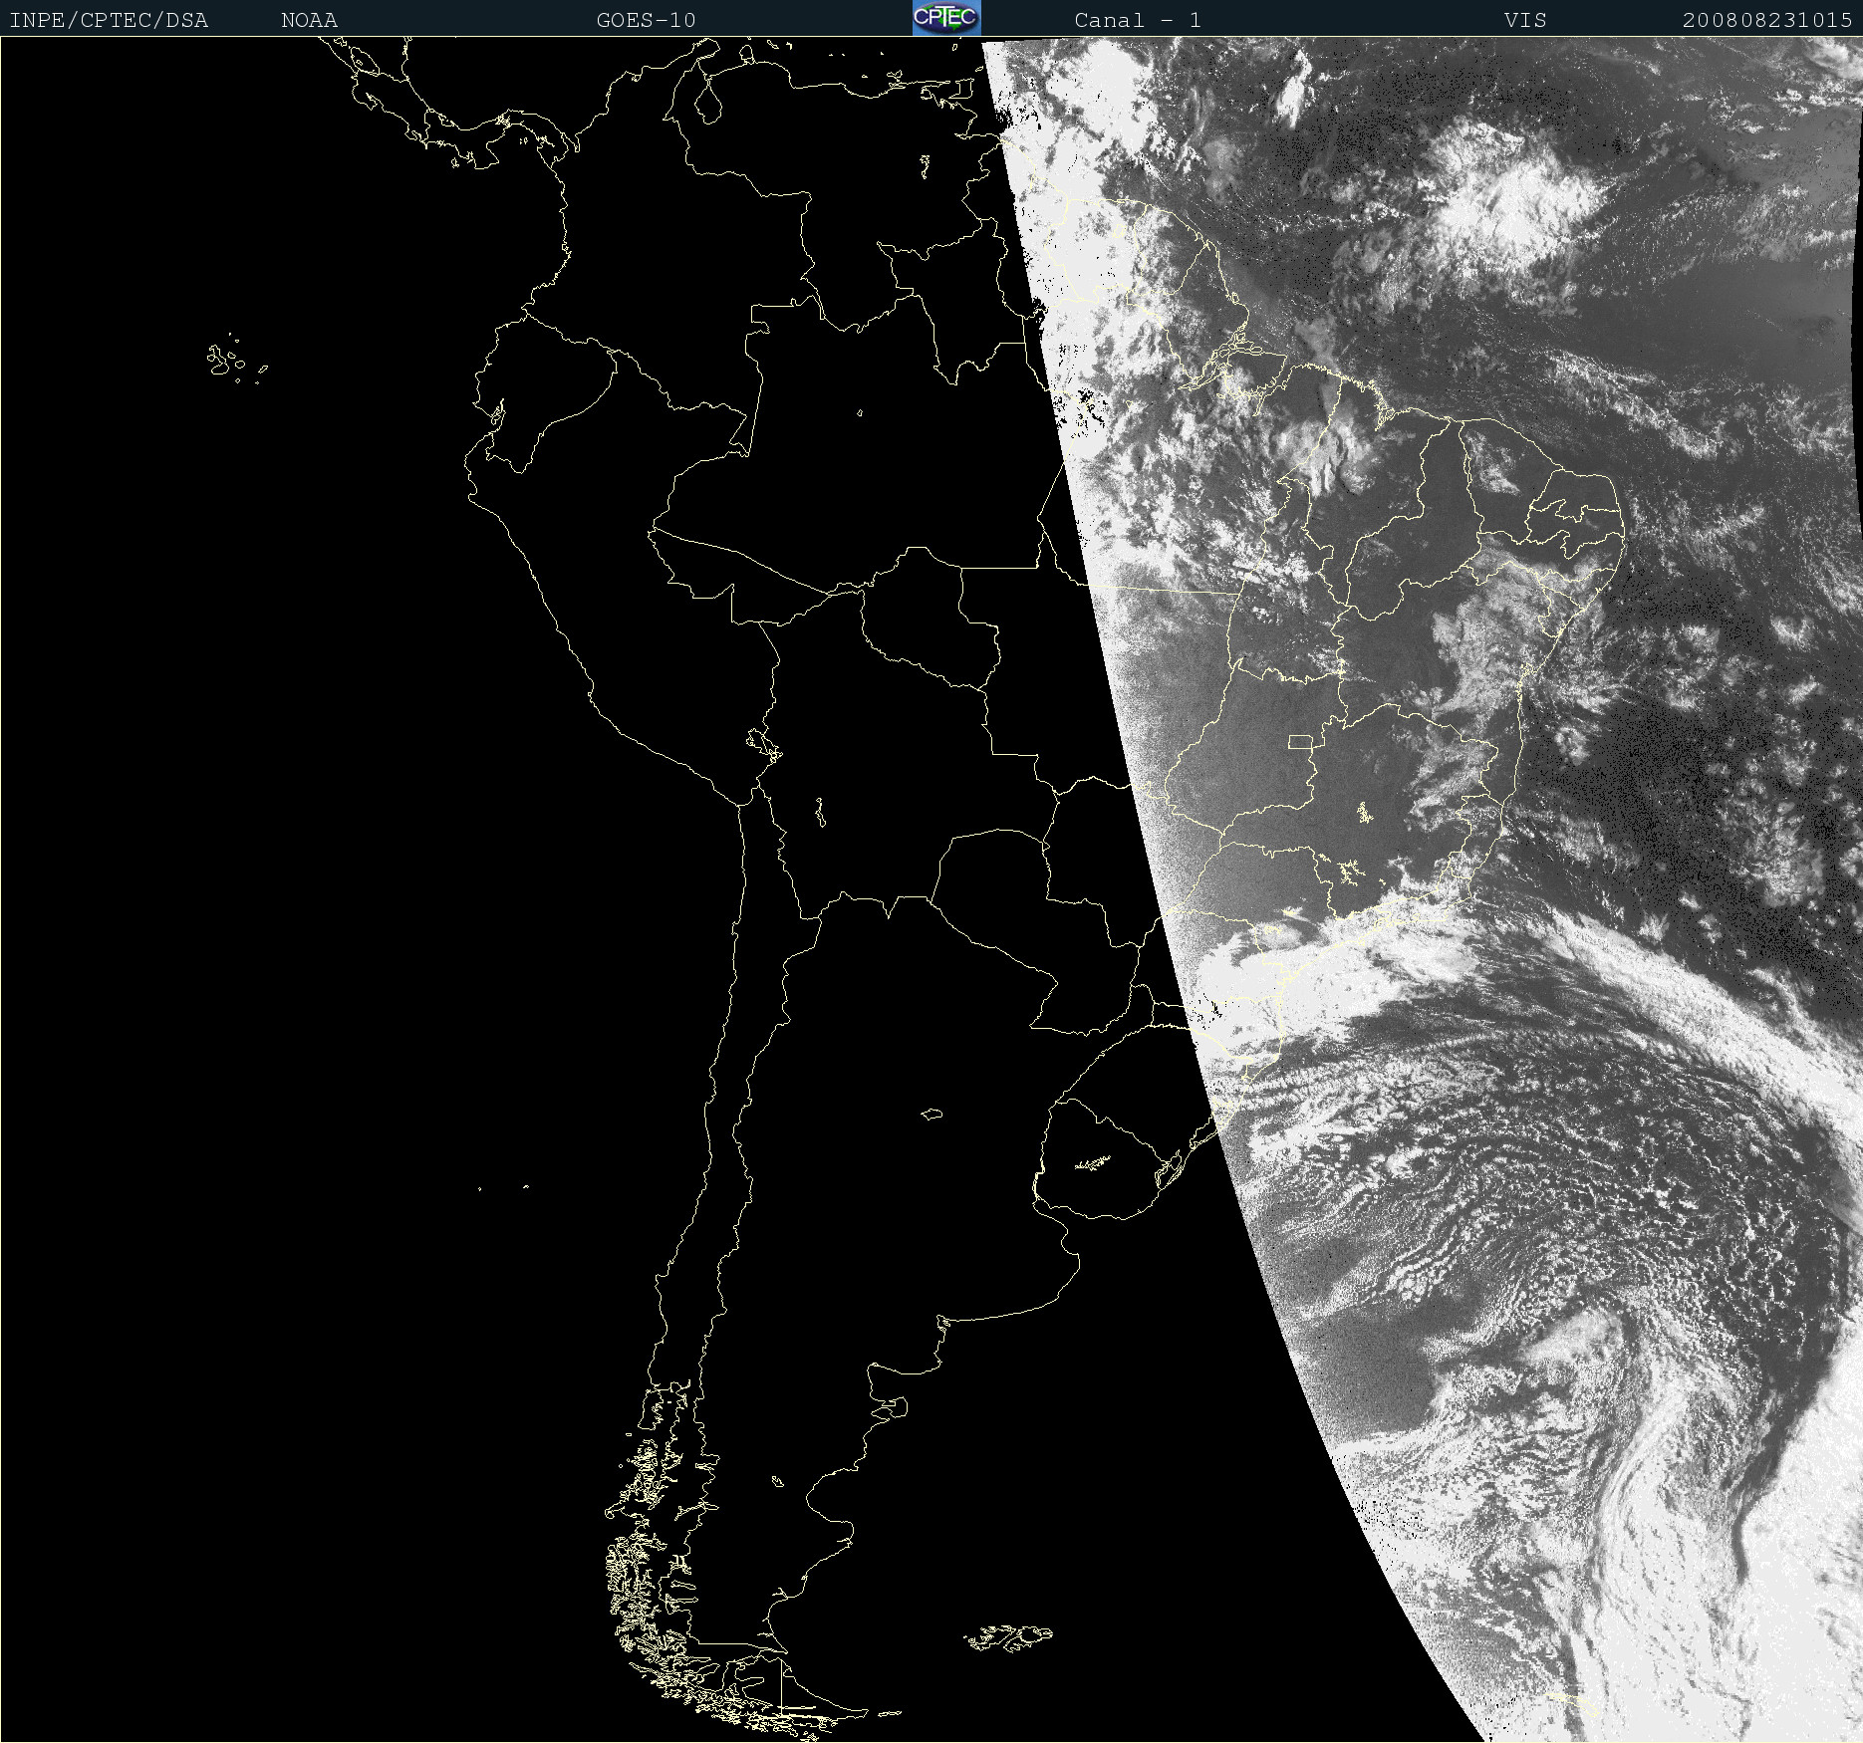Click the timestamp 200808231015
The height and width of the screenshot is (1743, 1863).
click(x=1767, y=20)
